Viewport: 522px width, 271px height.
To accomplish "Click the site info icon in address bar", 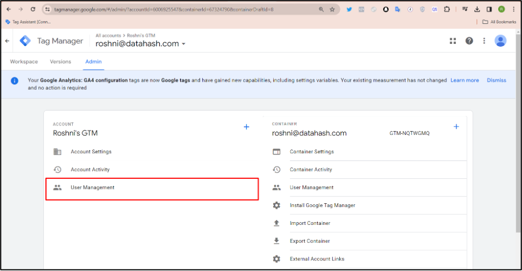I will pos(48,9).
